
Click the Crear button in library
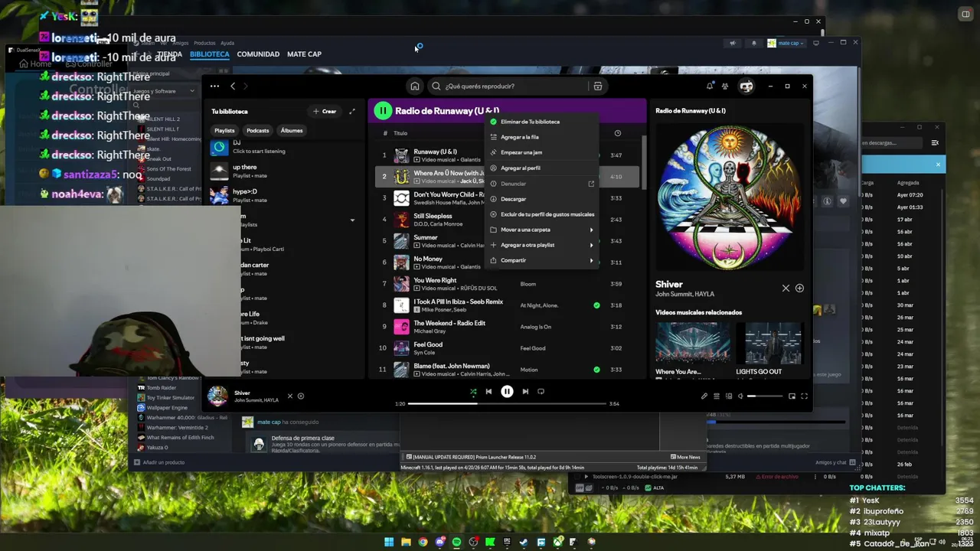[325, 111]
